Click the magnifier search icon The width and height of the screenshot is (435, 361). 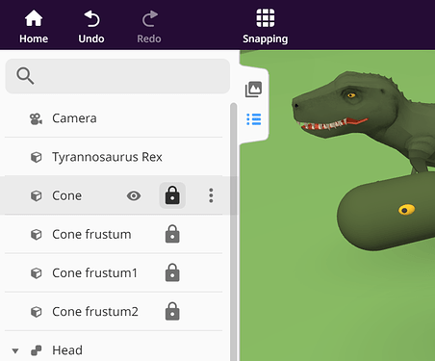[25, 76]
